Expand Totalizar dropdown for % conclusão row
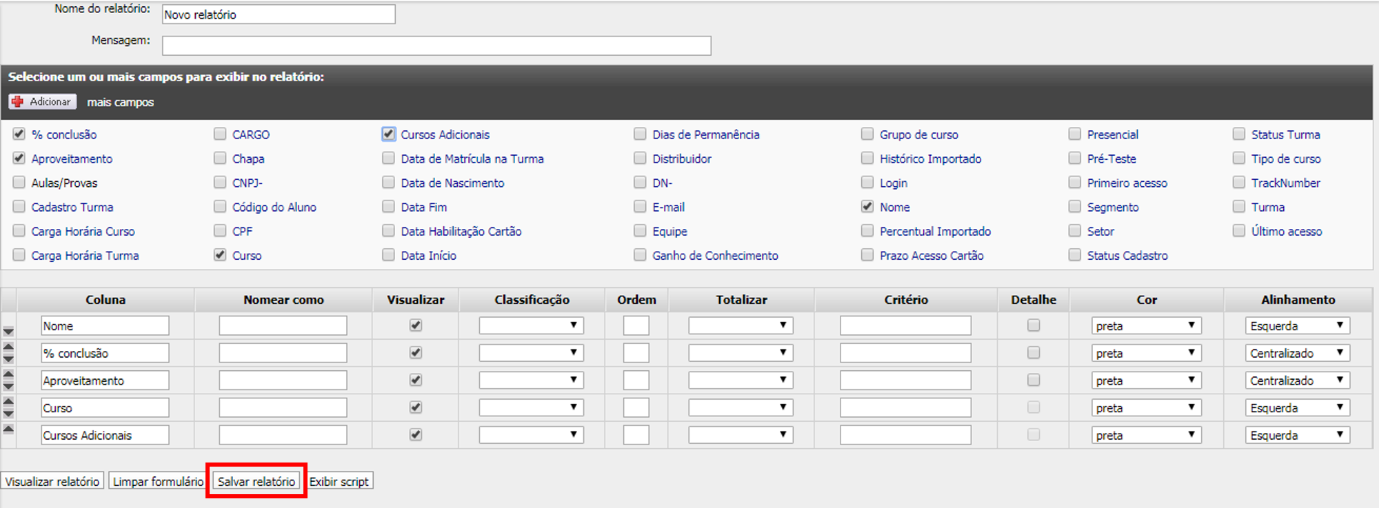 point(741,353)
